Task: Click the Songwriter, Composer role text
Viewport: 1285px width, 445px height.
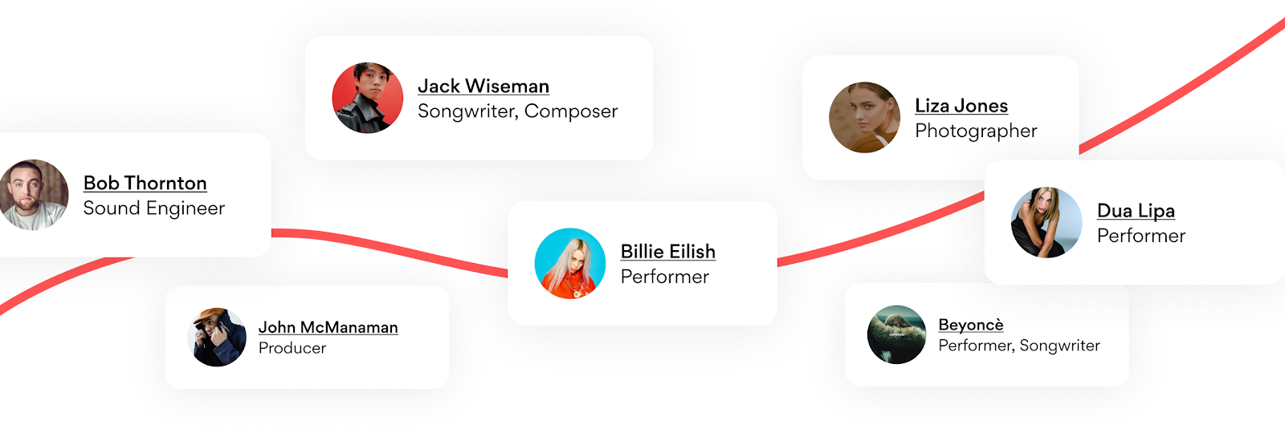Action: pos(518,111)
